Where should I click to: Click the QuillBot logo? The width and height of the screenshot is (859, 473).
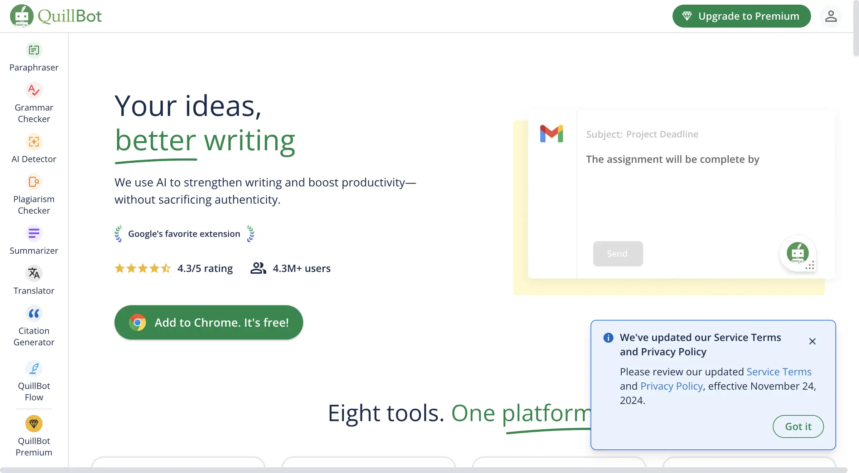point(57,15)
